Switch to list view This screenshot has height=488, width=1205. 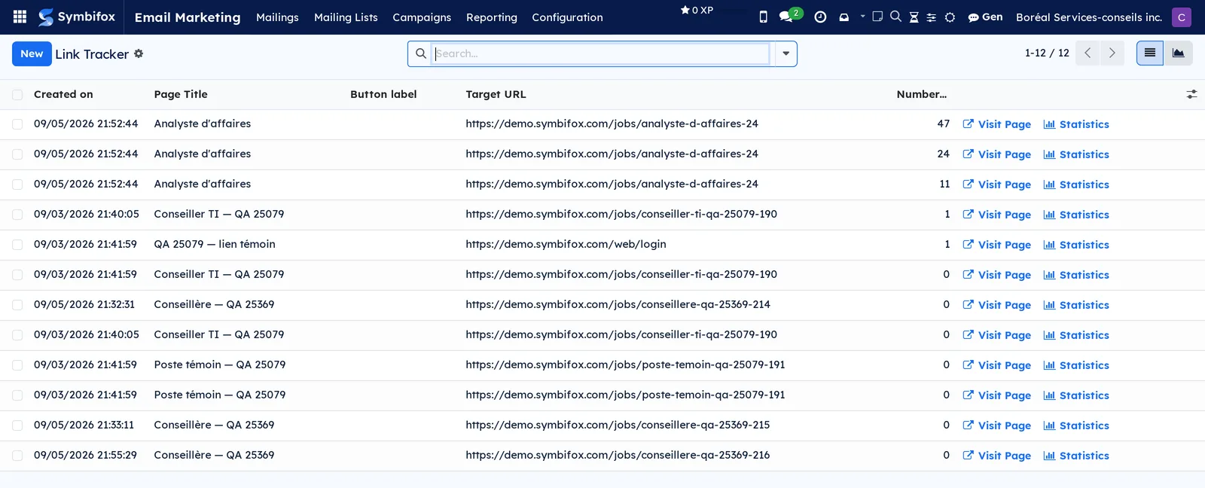(1150, 53)
